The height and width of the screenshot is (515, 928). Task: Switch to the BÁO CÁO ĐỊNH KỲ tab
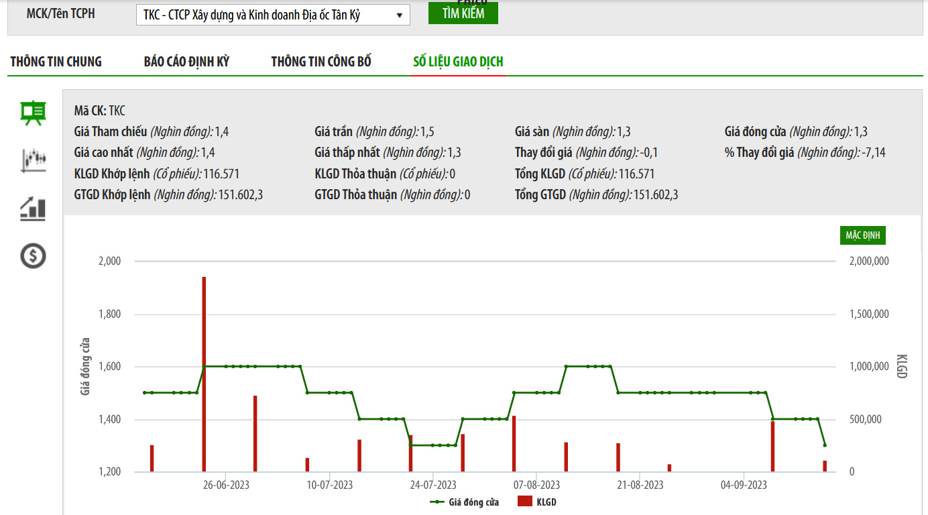point(186,62)
